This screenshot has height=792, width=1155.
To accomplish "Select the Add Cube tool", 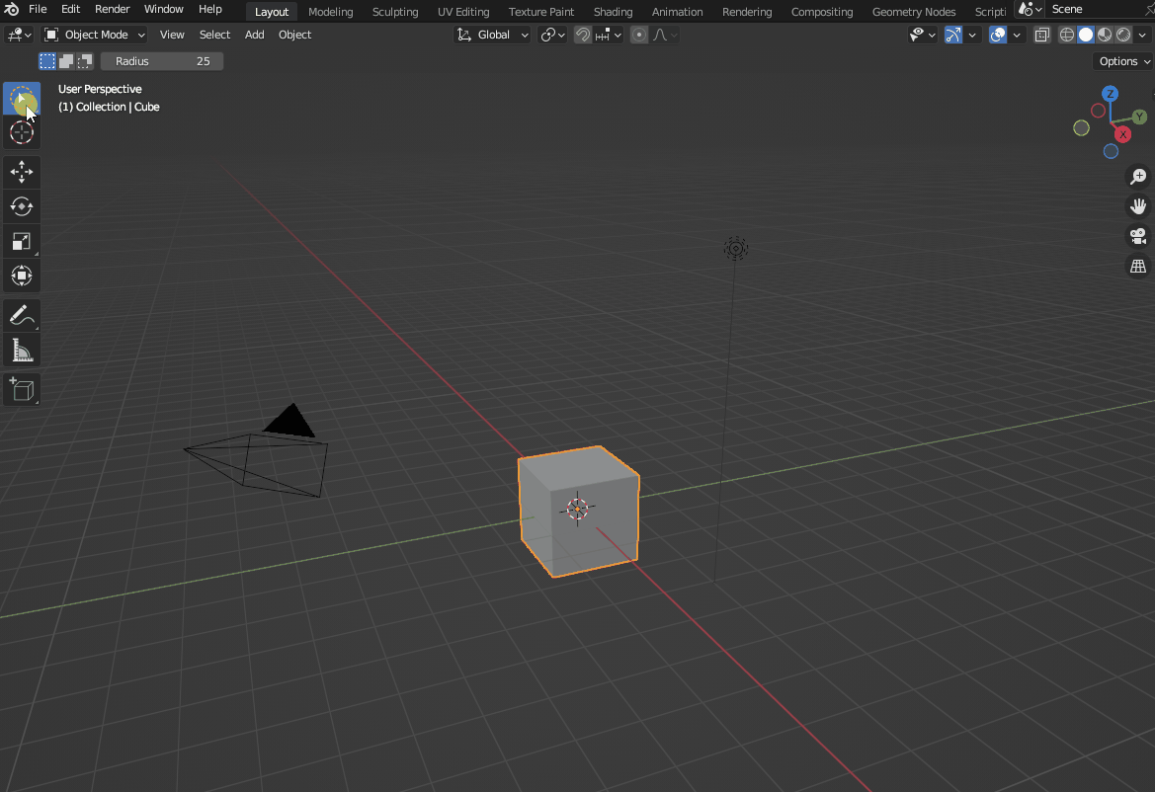I will pos(22,389).
